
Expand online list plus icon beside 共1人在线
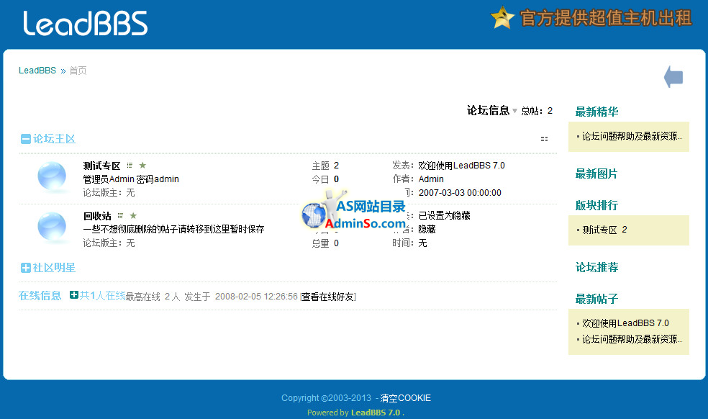[x=74, y=294]
